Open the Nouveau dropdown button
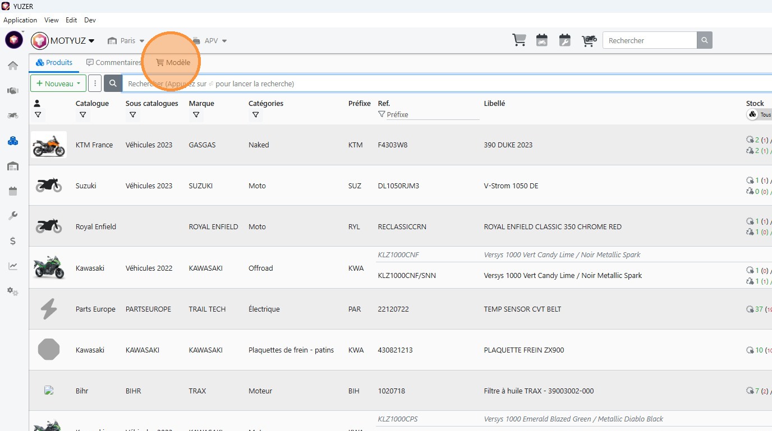This screenshot has height=431, width=772. [x=58, y=84]
